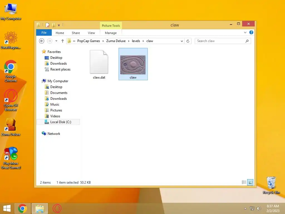Open the Manage tab under Picture Tools
285x214 pixels.
click(111, 33)
